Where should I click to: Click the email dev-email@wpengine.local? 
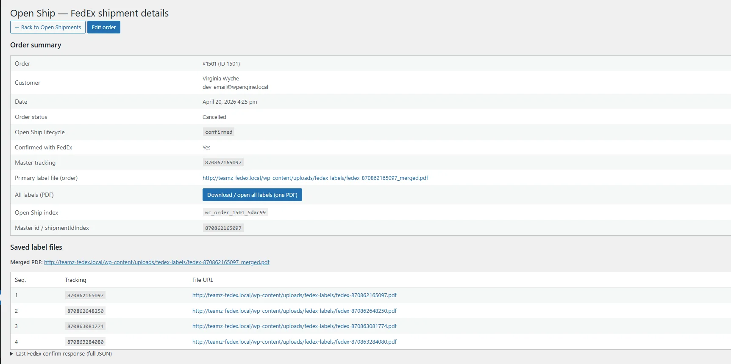pyautogui.click(x=235, y=87)
